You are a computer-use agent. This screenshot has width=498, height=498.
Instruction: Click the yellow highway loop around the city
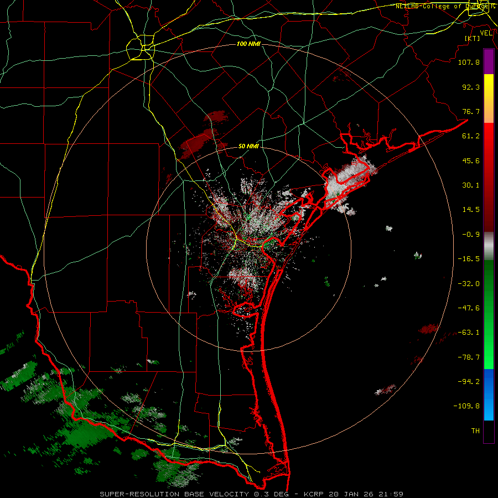(141, 48)
